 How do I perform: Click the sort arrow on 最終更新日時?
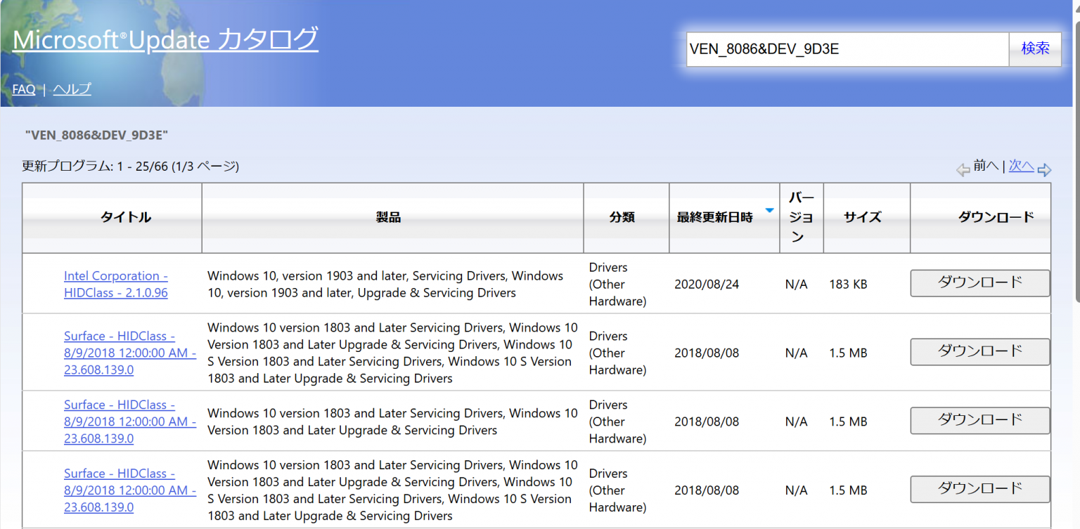point(769,211)
